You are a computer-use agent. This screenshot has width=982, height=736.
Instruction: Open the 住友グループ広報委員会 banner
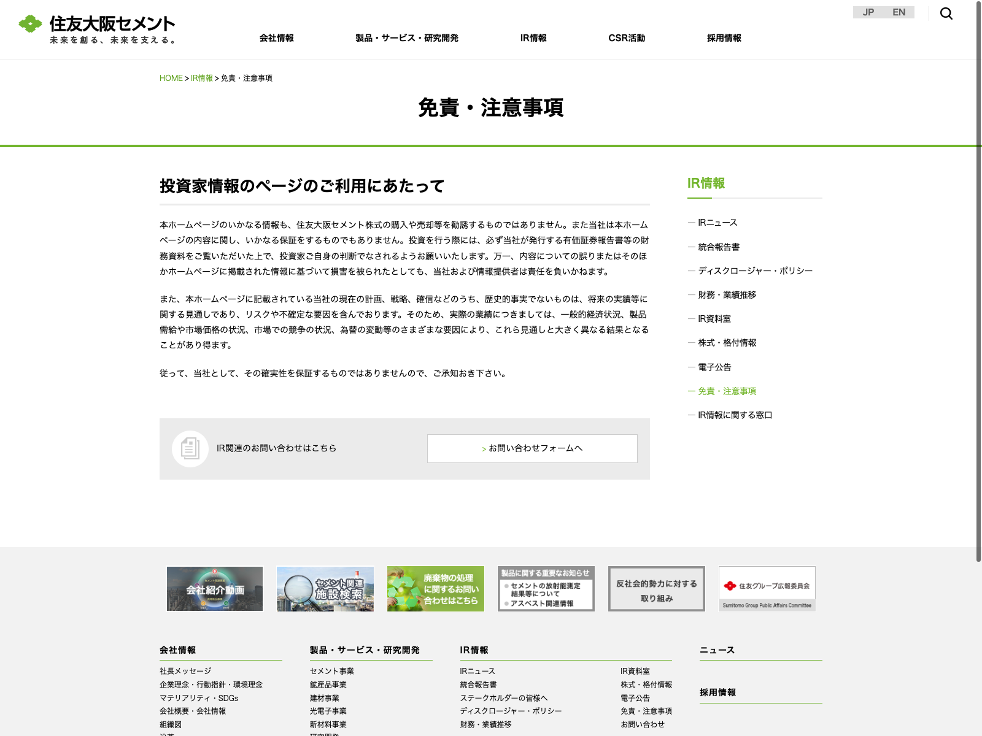pyautogui.click(x=767, y=589)
